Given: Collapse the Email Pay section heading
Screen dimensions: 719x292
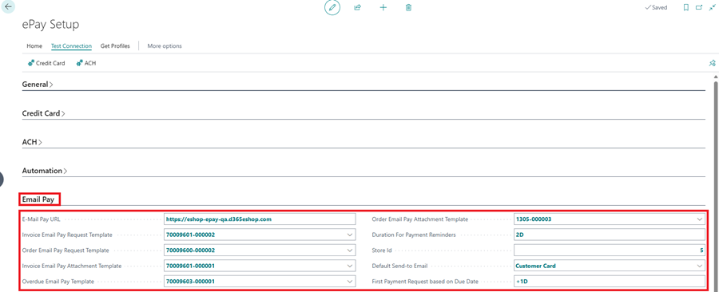Looking at the screenshot, I should click(x=38, y=199).
